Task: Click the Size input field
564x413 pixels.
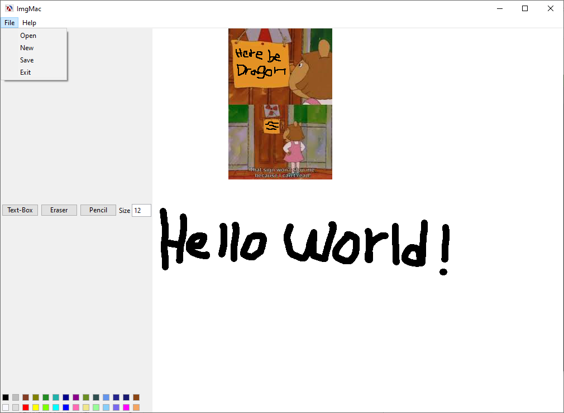Action: [x=141, y=210]
